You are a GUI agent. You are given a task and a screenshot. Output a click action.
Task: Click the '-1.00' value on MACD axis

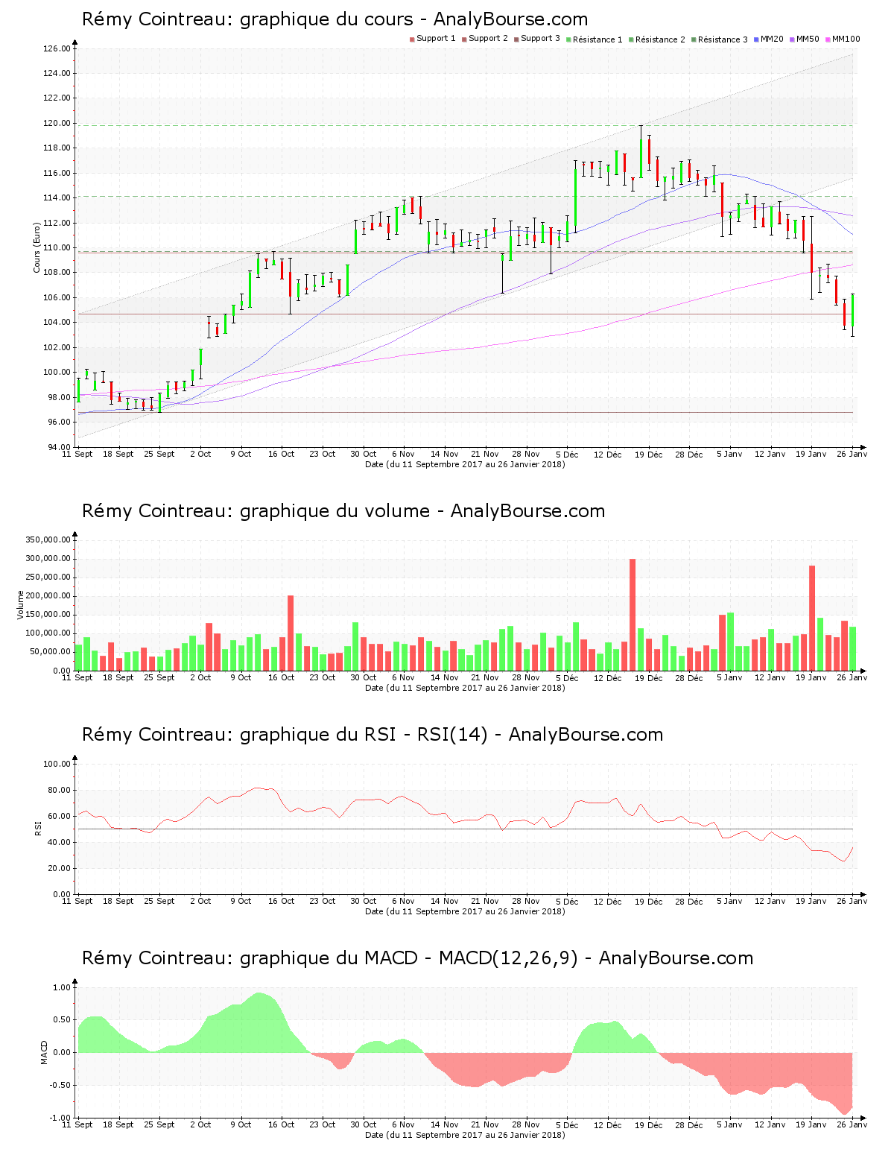(x=62, y=1118)
